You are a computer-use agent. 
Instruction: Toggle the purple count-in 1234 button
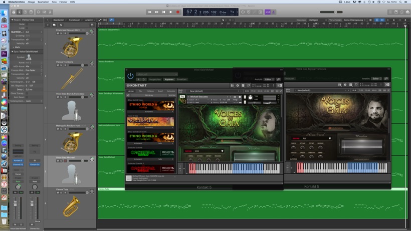coord(267,12)
